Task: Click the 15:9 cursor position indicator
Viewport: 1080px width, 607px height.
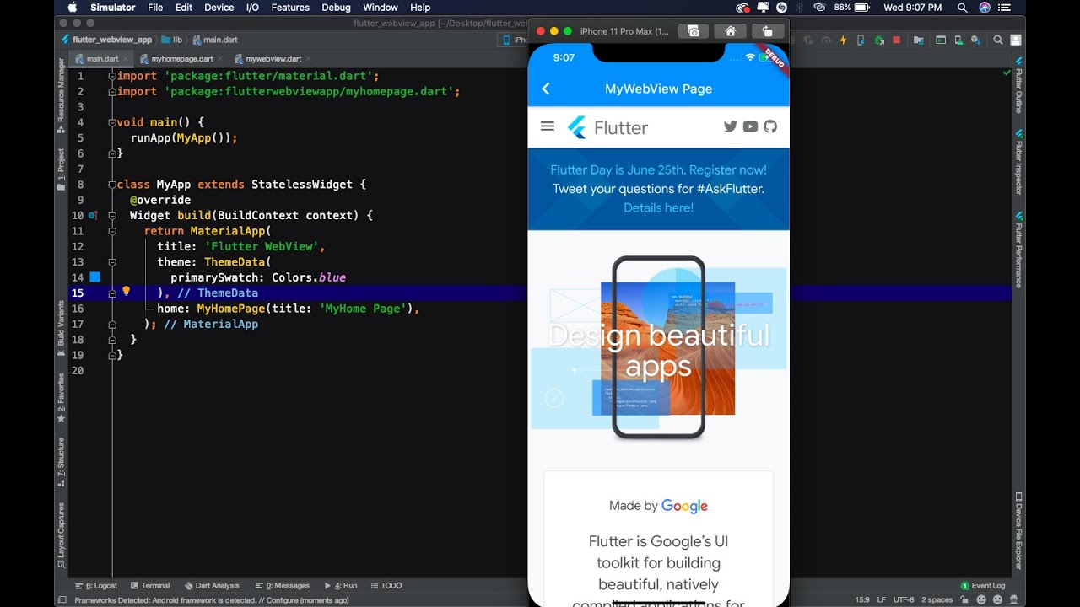Action: click(x=862, y=600)
